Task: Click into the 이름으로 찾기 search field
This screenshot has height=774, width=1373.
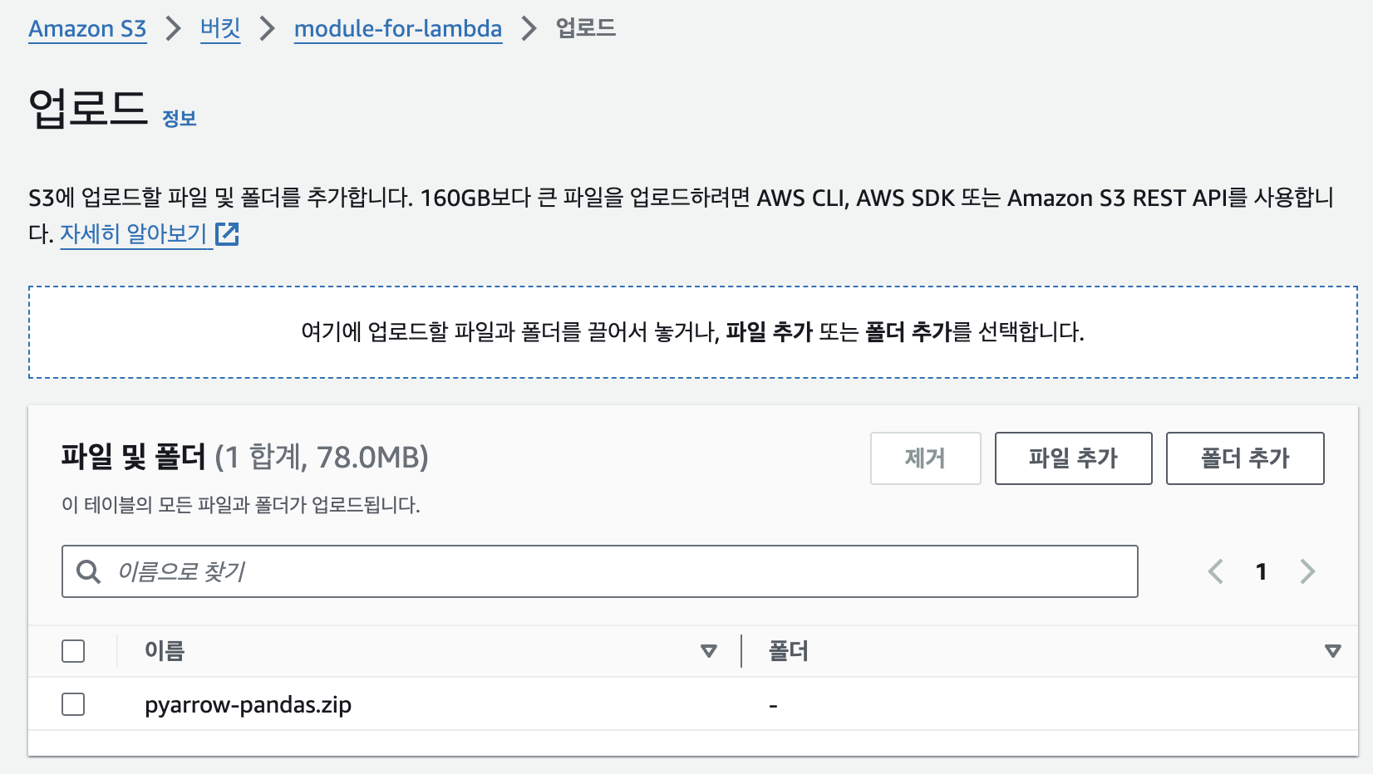Action: pos(599,571)
